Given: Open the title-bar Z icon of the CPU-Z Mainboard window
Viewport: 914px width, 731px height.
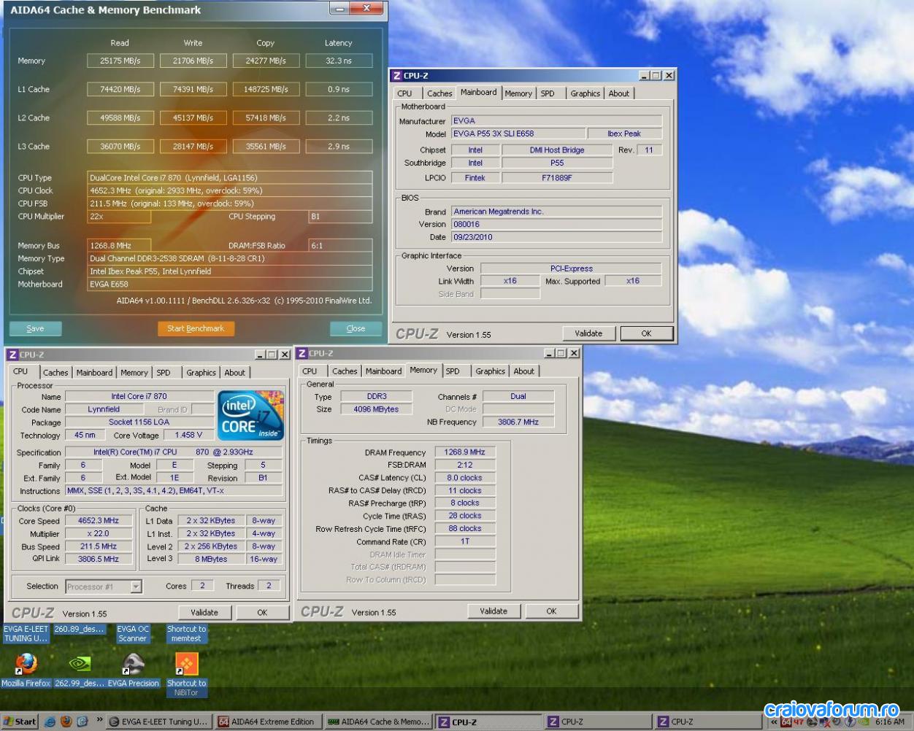Looking at the screenshot, I should click(x=396, y=75).
